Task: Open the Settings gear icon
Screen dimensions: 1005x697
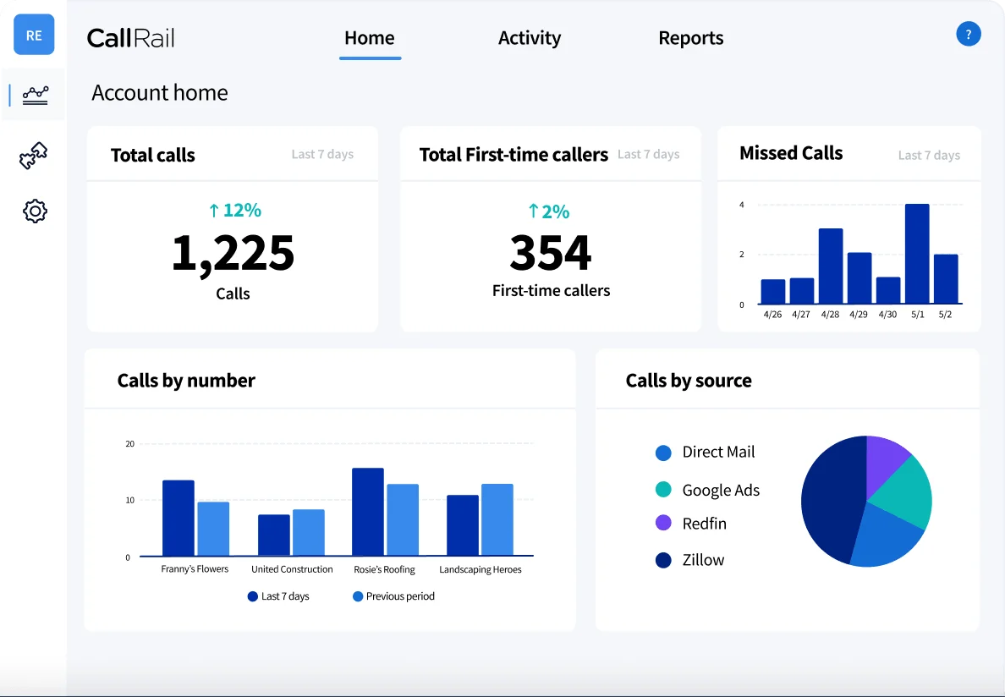Action: click(x=34, y=211)
